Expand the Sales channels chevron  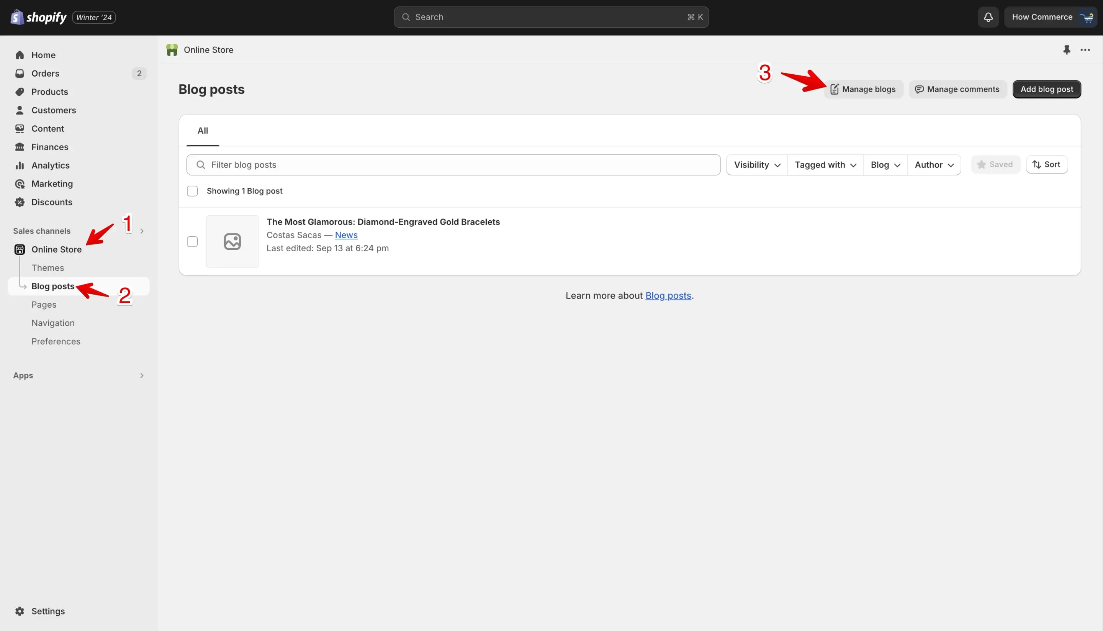coord(142,231)
